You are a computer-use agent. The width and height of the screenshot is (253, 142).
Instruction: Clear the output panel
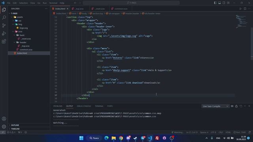(x=232, y=106)
